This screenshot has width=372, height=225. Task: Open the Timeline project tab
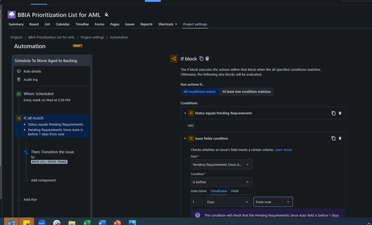coord(82,24)
